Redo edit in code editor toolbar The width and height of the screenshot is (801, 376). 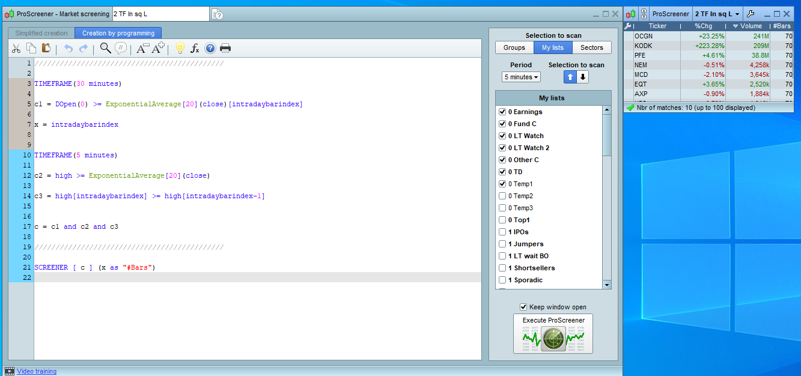84,49
